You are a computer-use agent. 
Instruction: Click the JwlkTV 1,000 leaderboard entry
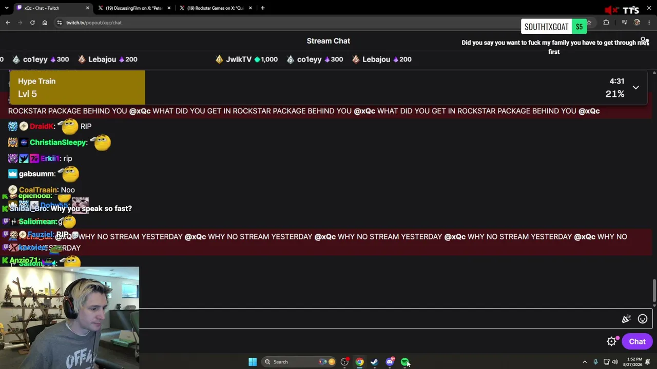coord(246,59)
